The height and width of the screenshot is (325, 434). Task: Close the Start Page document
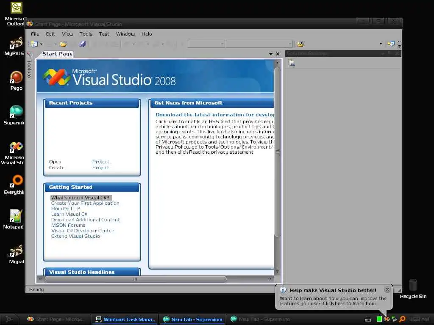278,54
